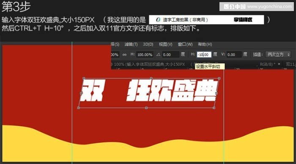The image size is (296, 164).
Task: Click the rotation angle icon in options bar
Action: tap(159, 55)
